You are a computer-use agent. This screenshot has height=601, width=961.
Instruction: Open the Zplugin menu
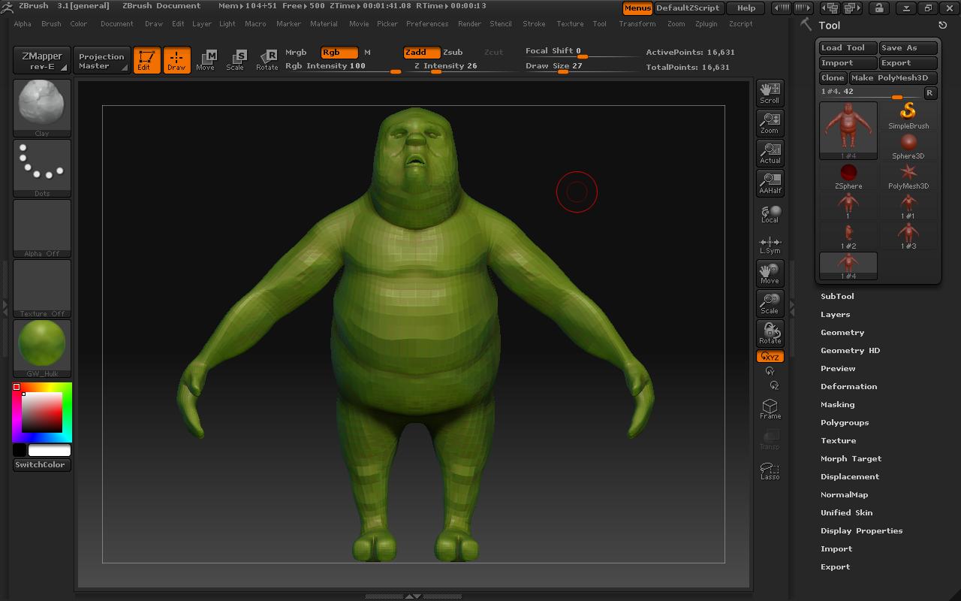(x=706, y=24)
